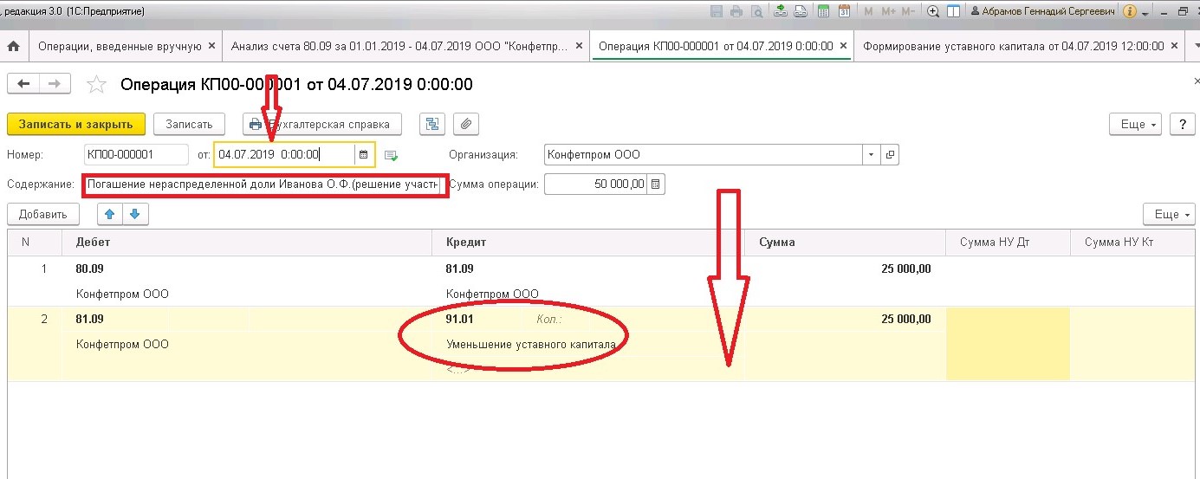Select debit account 80.09 in row 1
The width and height of the screenshot is (1200, 479).
(89, 269)
